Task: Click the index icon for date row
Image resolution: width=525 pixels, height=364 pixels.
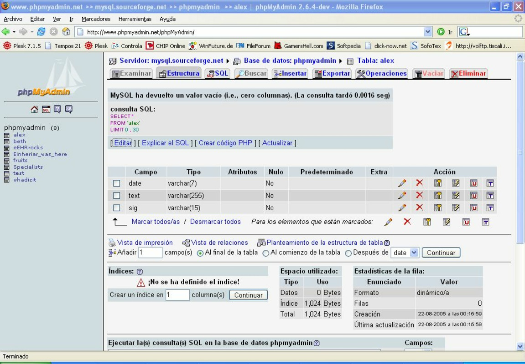Action: [456, 183]
